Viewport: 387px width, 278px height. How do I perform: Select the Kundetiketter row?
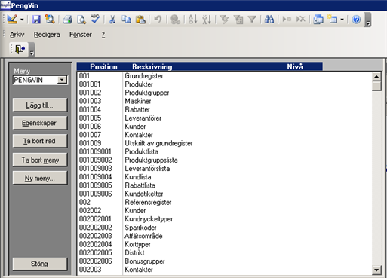[x=224, y=194]
